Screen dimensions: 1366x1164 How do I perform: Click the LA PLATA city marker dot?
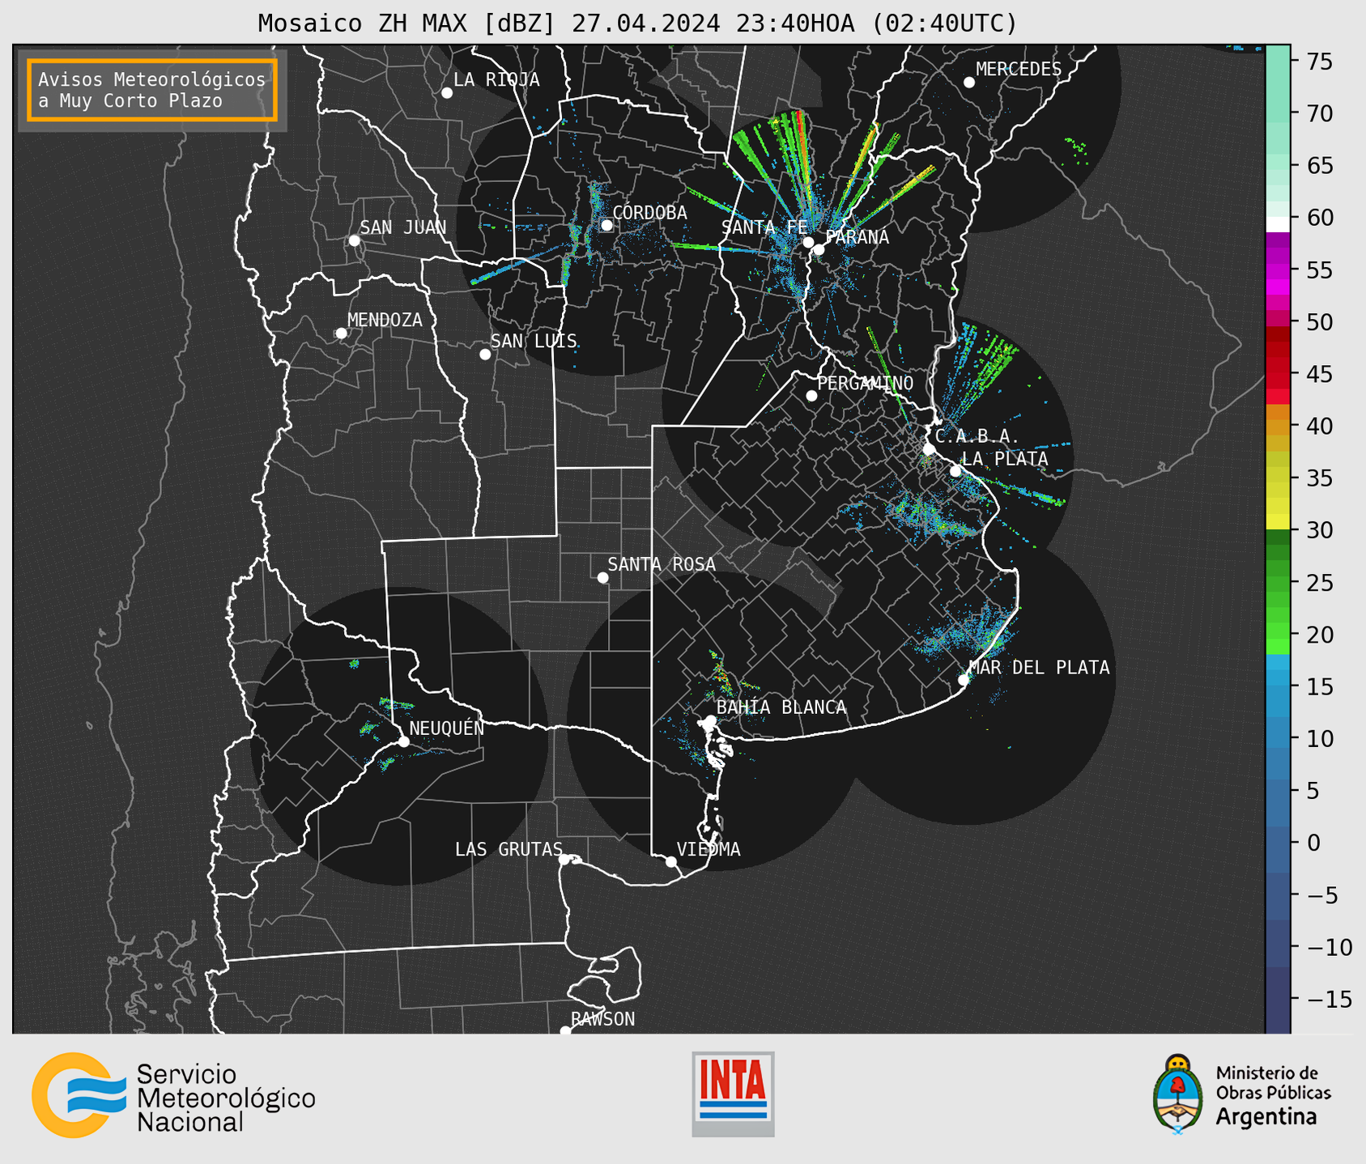(x=955, y=471)
